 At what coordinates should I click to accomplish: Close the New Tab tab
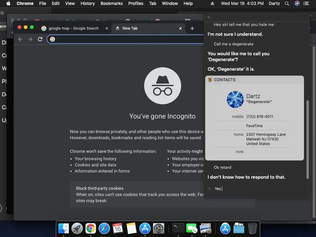click(181, 28)
